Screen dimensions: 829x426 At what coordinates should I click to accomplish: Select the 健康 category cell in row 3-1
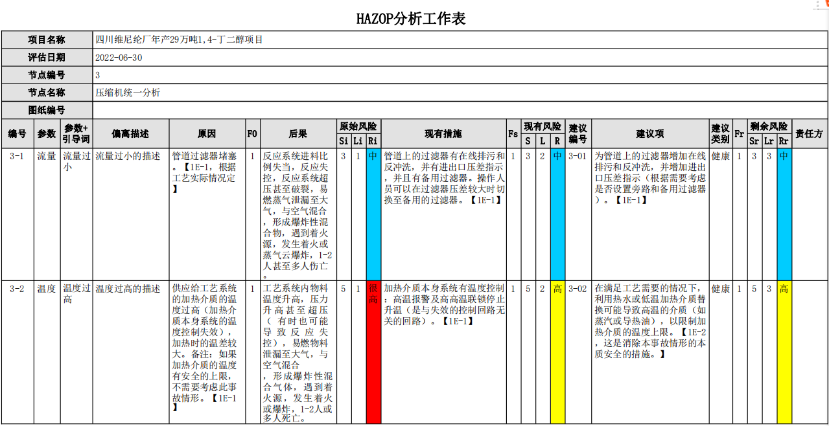721,214
